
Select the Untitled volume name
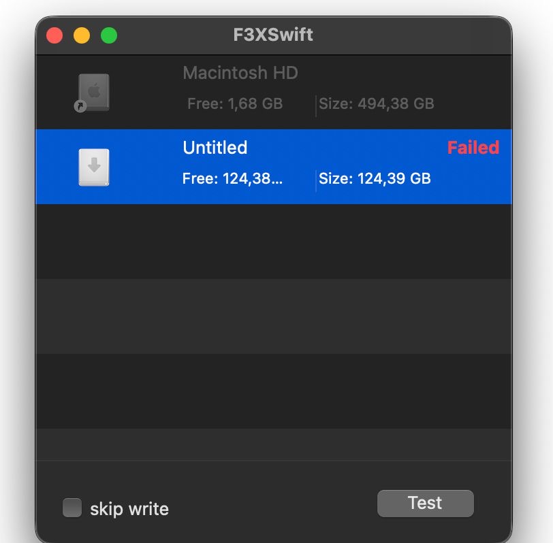pyautogui.click(x=215, y=148)
